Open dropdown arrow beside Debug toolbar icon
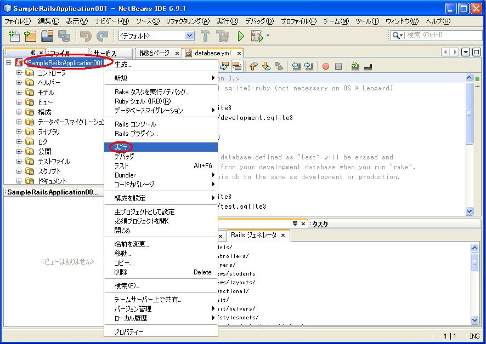This screenshot has width=486, height=344. coord(268,36)
